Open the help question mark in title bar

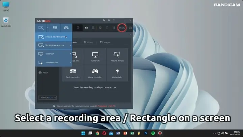[114, 20]
